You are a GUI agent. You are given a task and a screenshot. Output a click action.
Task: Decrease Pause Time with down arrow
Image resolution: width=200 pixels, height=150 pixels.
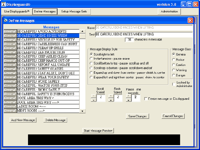point(129,100)
